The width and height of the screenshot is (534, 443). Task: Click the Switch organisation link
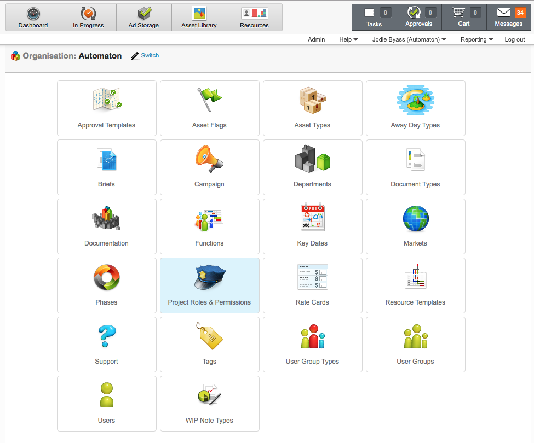pyautogui.click(x=150, y=55)
